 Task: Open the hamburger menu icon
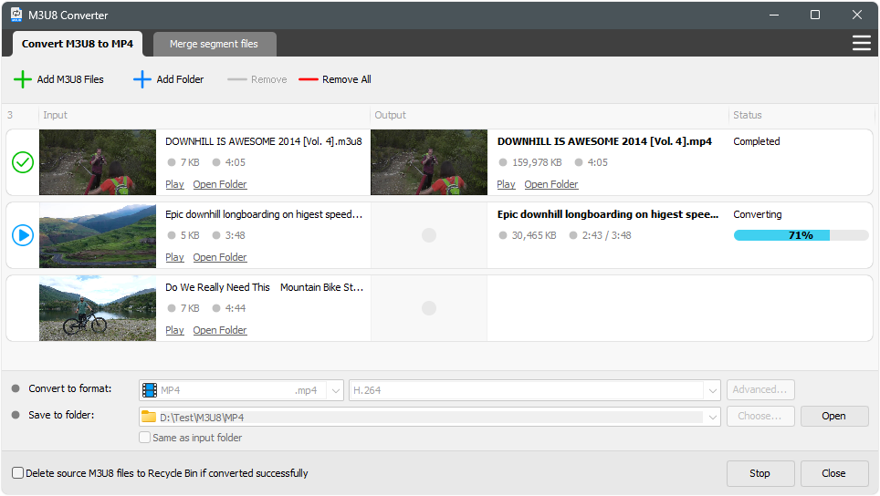coord(861,43)
